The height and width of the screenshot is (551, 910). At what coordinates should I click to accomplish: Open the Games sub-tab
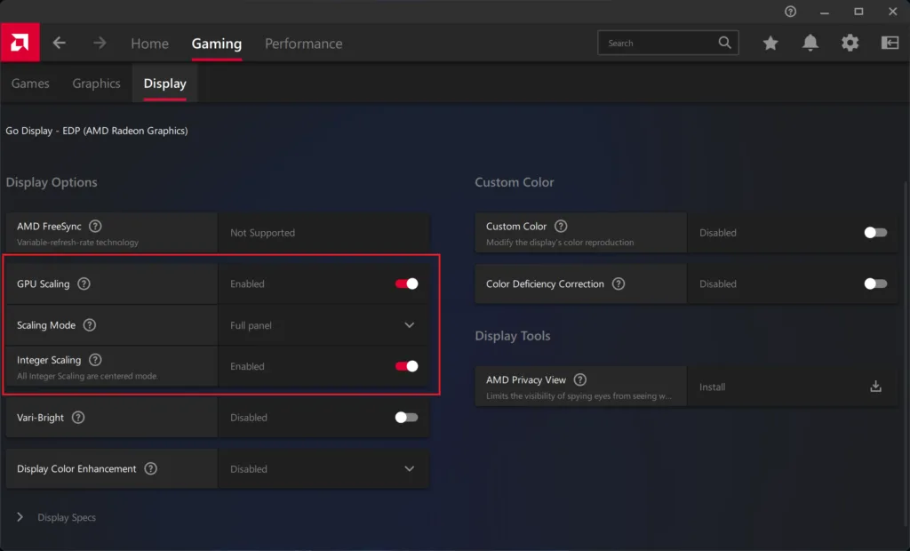(x=30, y=83)
